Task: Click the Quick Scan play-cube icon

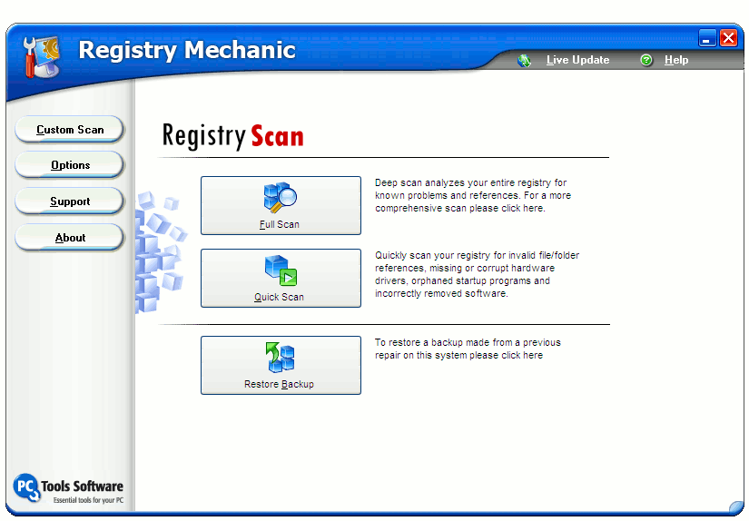Action: pyautogui.click(x=281, y=270)
